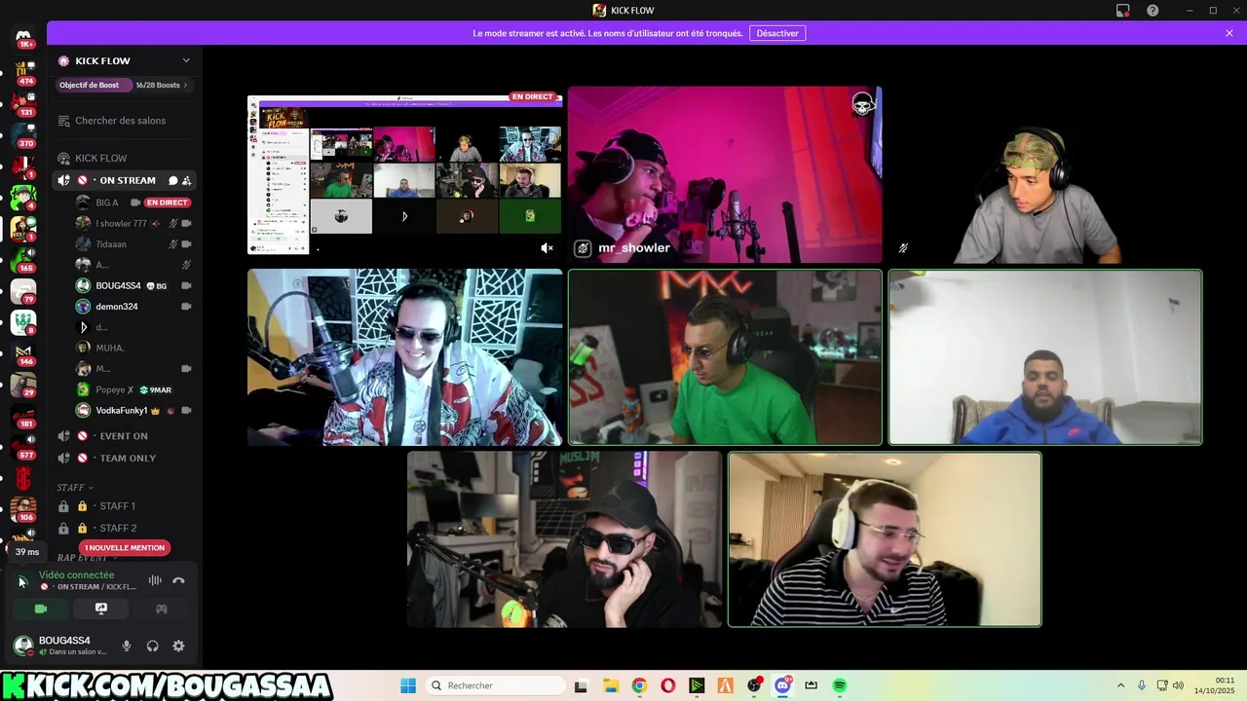Viewport: 1247px width, 701px height.
Task: Switch to Discord via taskbar icon
Action: 782,685
